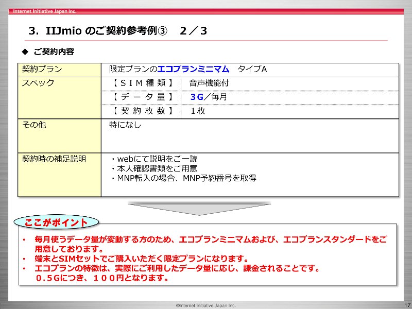
Task: Select the '契約プラン' row label
Action: click(x=42, y=69)
